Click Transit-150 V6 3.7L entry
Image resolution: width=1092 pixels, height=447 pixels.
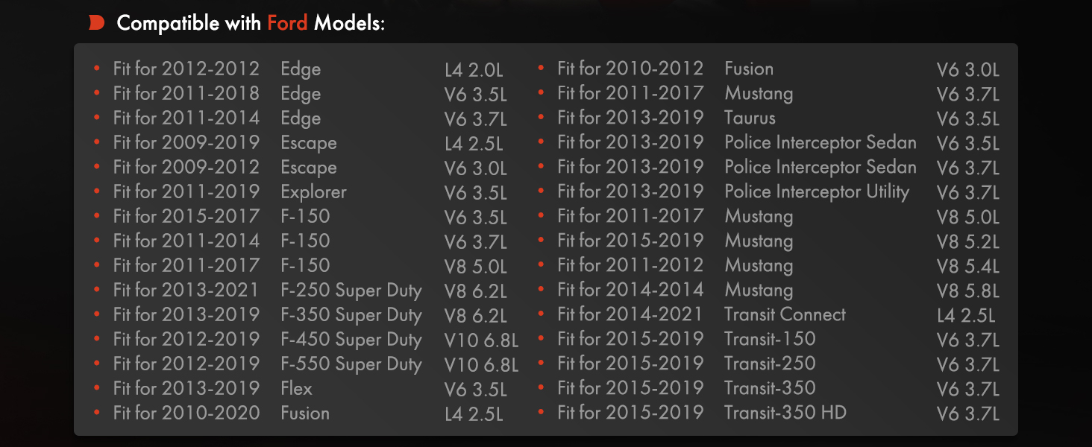pos(769,340)
